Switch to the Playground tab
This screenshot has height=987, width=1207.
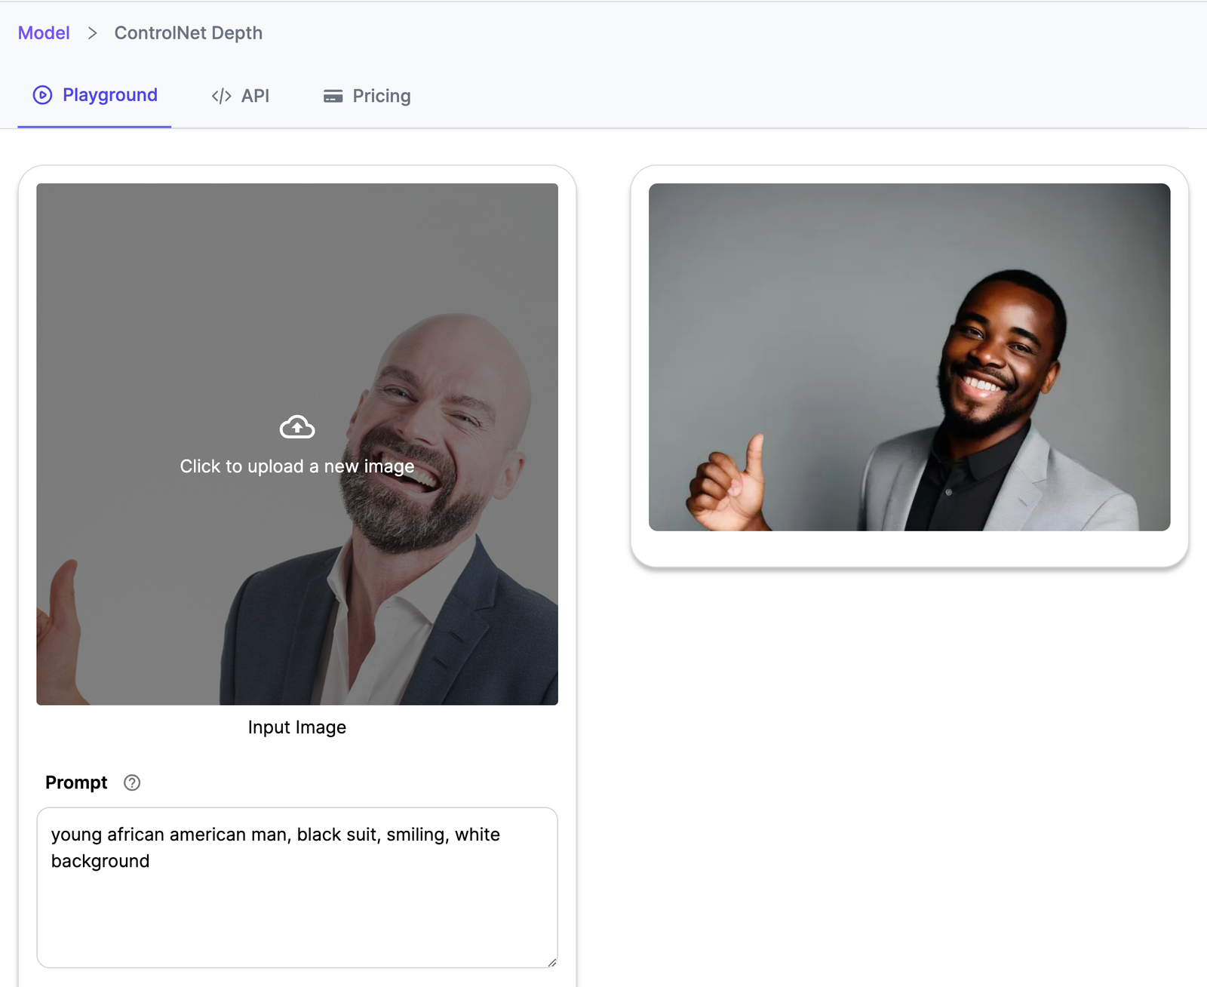pyautogui.click(x=109, y=95)
